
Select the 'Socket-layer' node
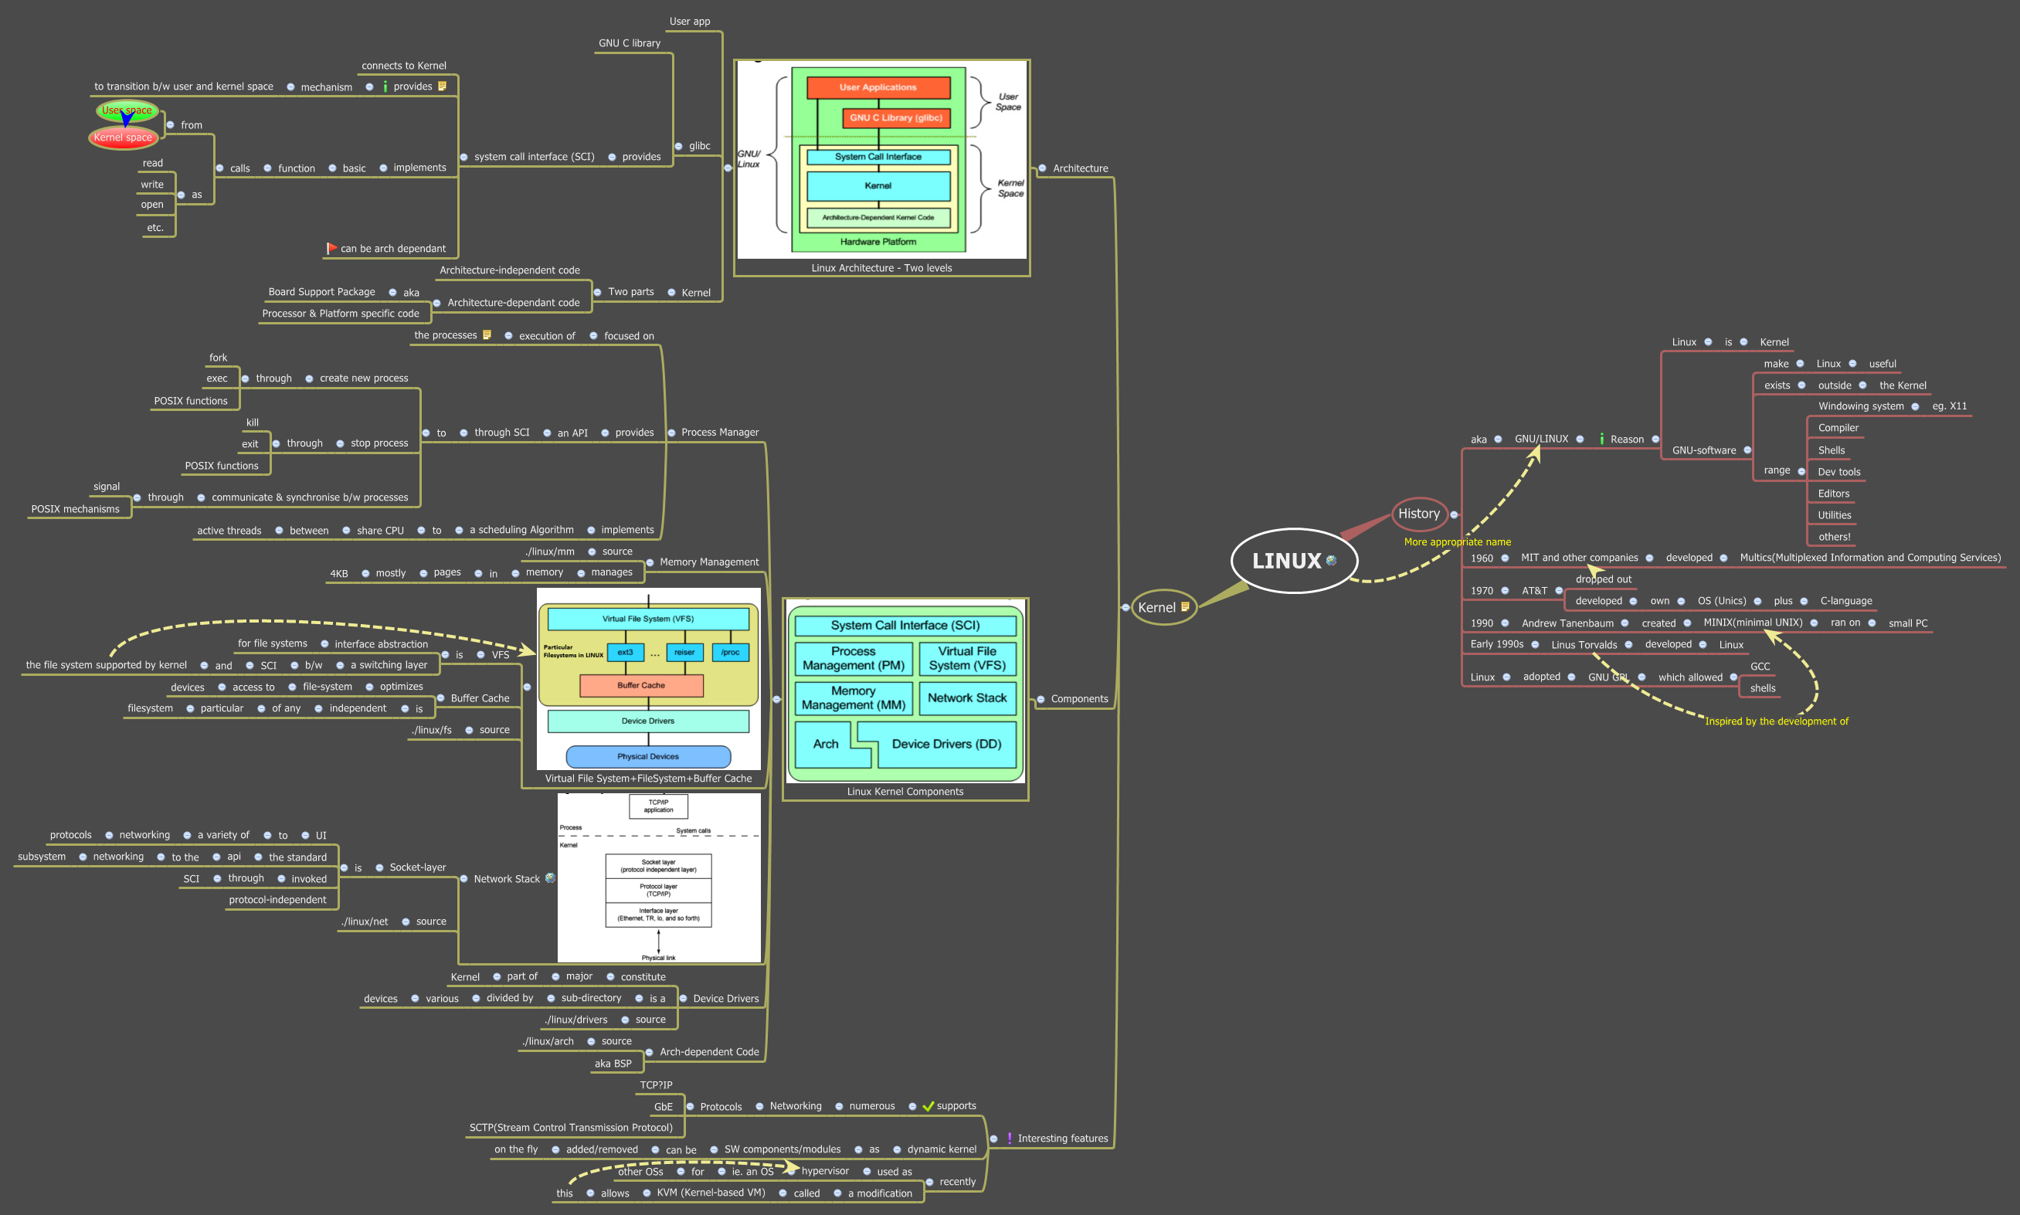coord(418,867)
